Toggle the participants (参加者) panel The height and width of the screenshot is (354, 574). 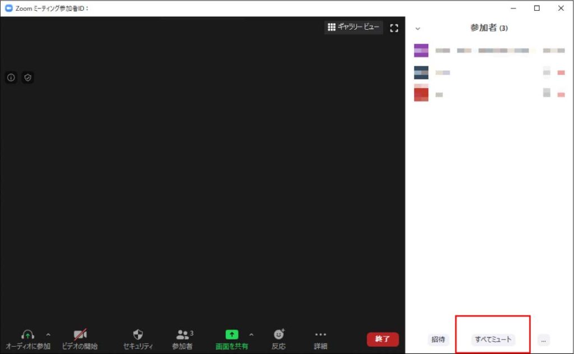coord(183,339)
